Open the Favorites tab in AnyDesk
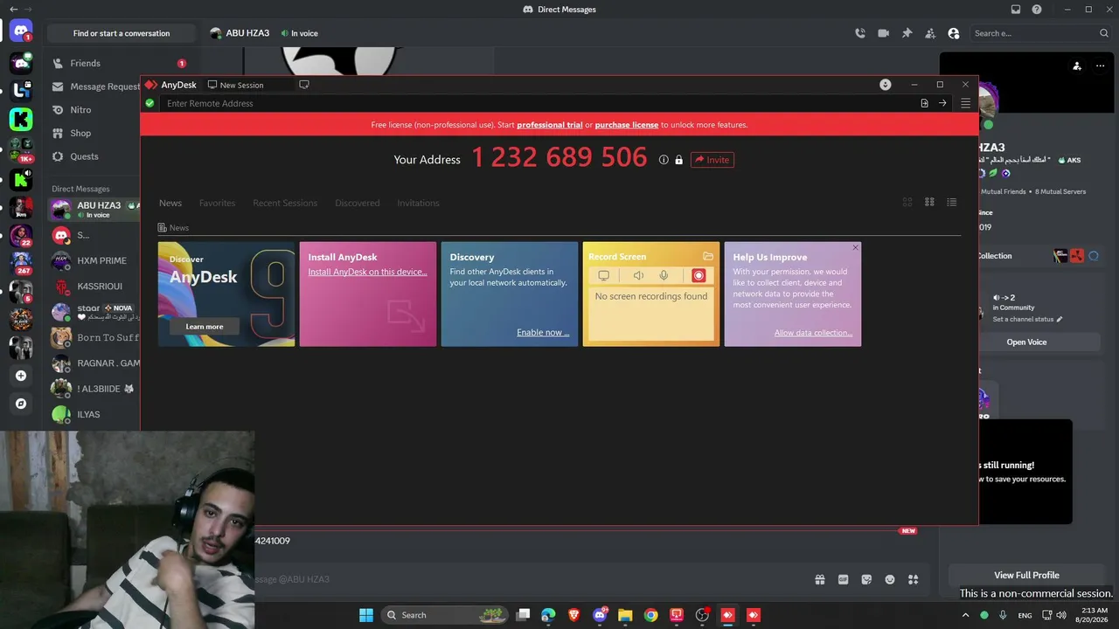 click(x=217, y=203)
